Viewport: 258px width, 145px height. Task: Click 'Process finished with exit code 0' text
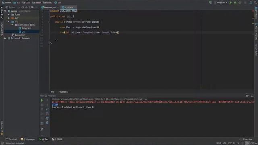coord(73,107)
